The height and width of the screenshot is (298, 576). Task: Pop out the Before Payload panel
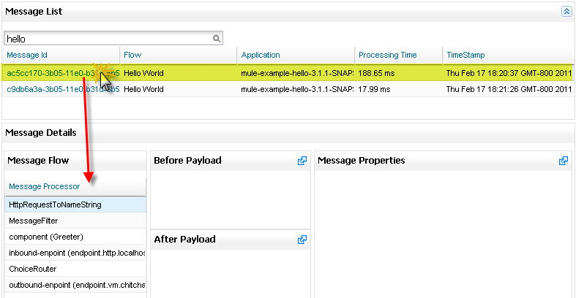click(x=302, y=161)
